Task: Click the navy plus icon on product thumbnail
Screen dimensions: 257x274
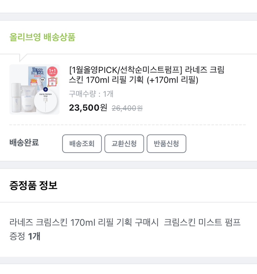Action: pyautogui.click(x=45, y=89)
